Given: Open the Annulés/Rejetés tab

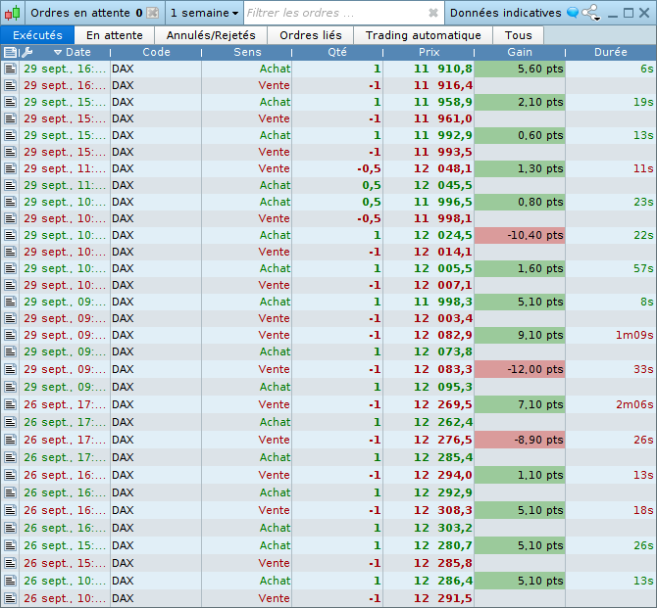Looking at the screenshot, I should 211,35.
